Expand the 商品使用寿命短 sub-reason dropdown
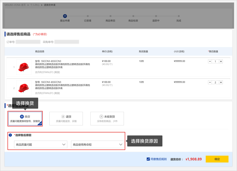237x171 pixels. coord(98,144)
